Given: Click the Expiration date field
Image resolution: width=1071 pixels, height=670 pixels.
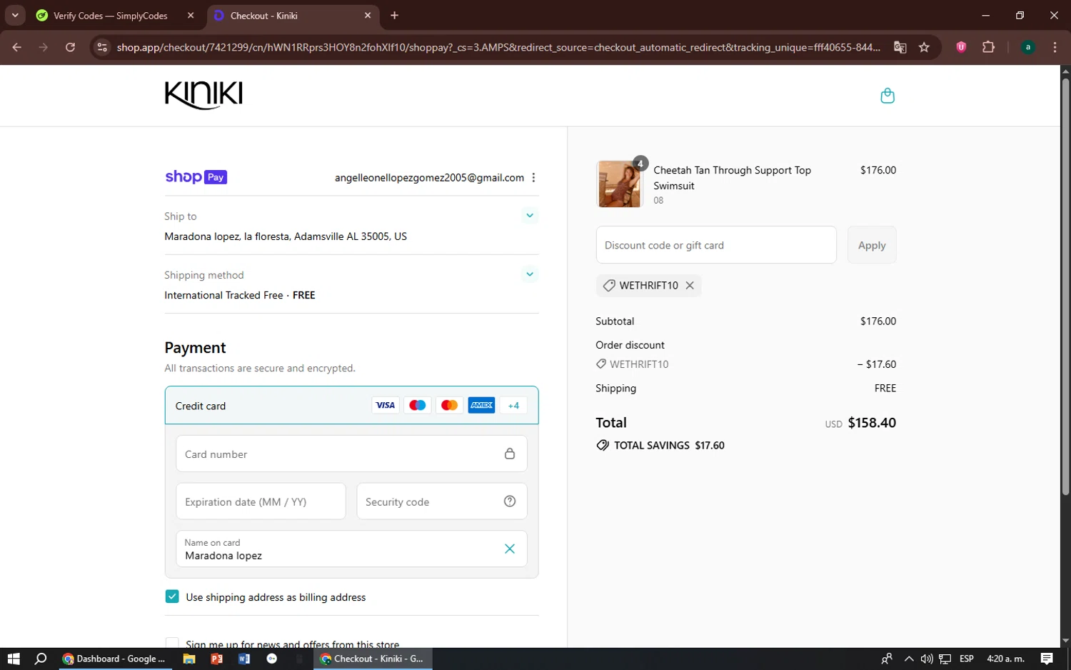Looking at the screenshot, I should (x=261, y=501).
